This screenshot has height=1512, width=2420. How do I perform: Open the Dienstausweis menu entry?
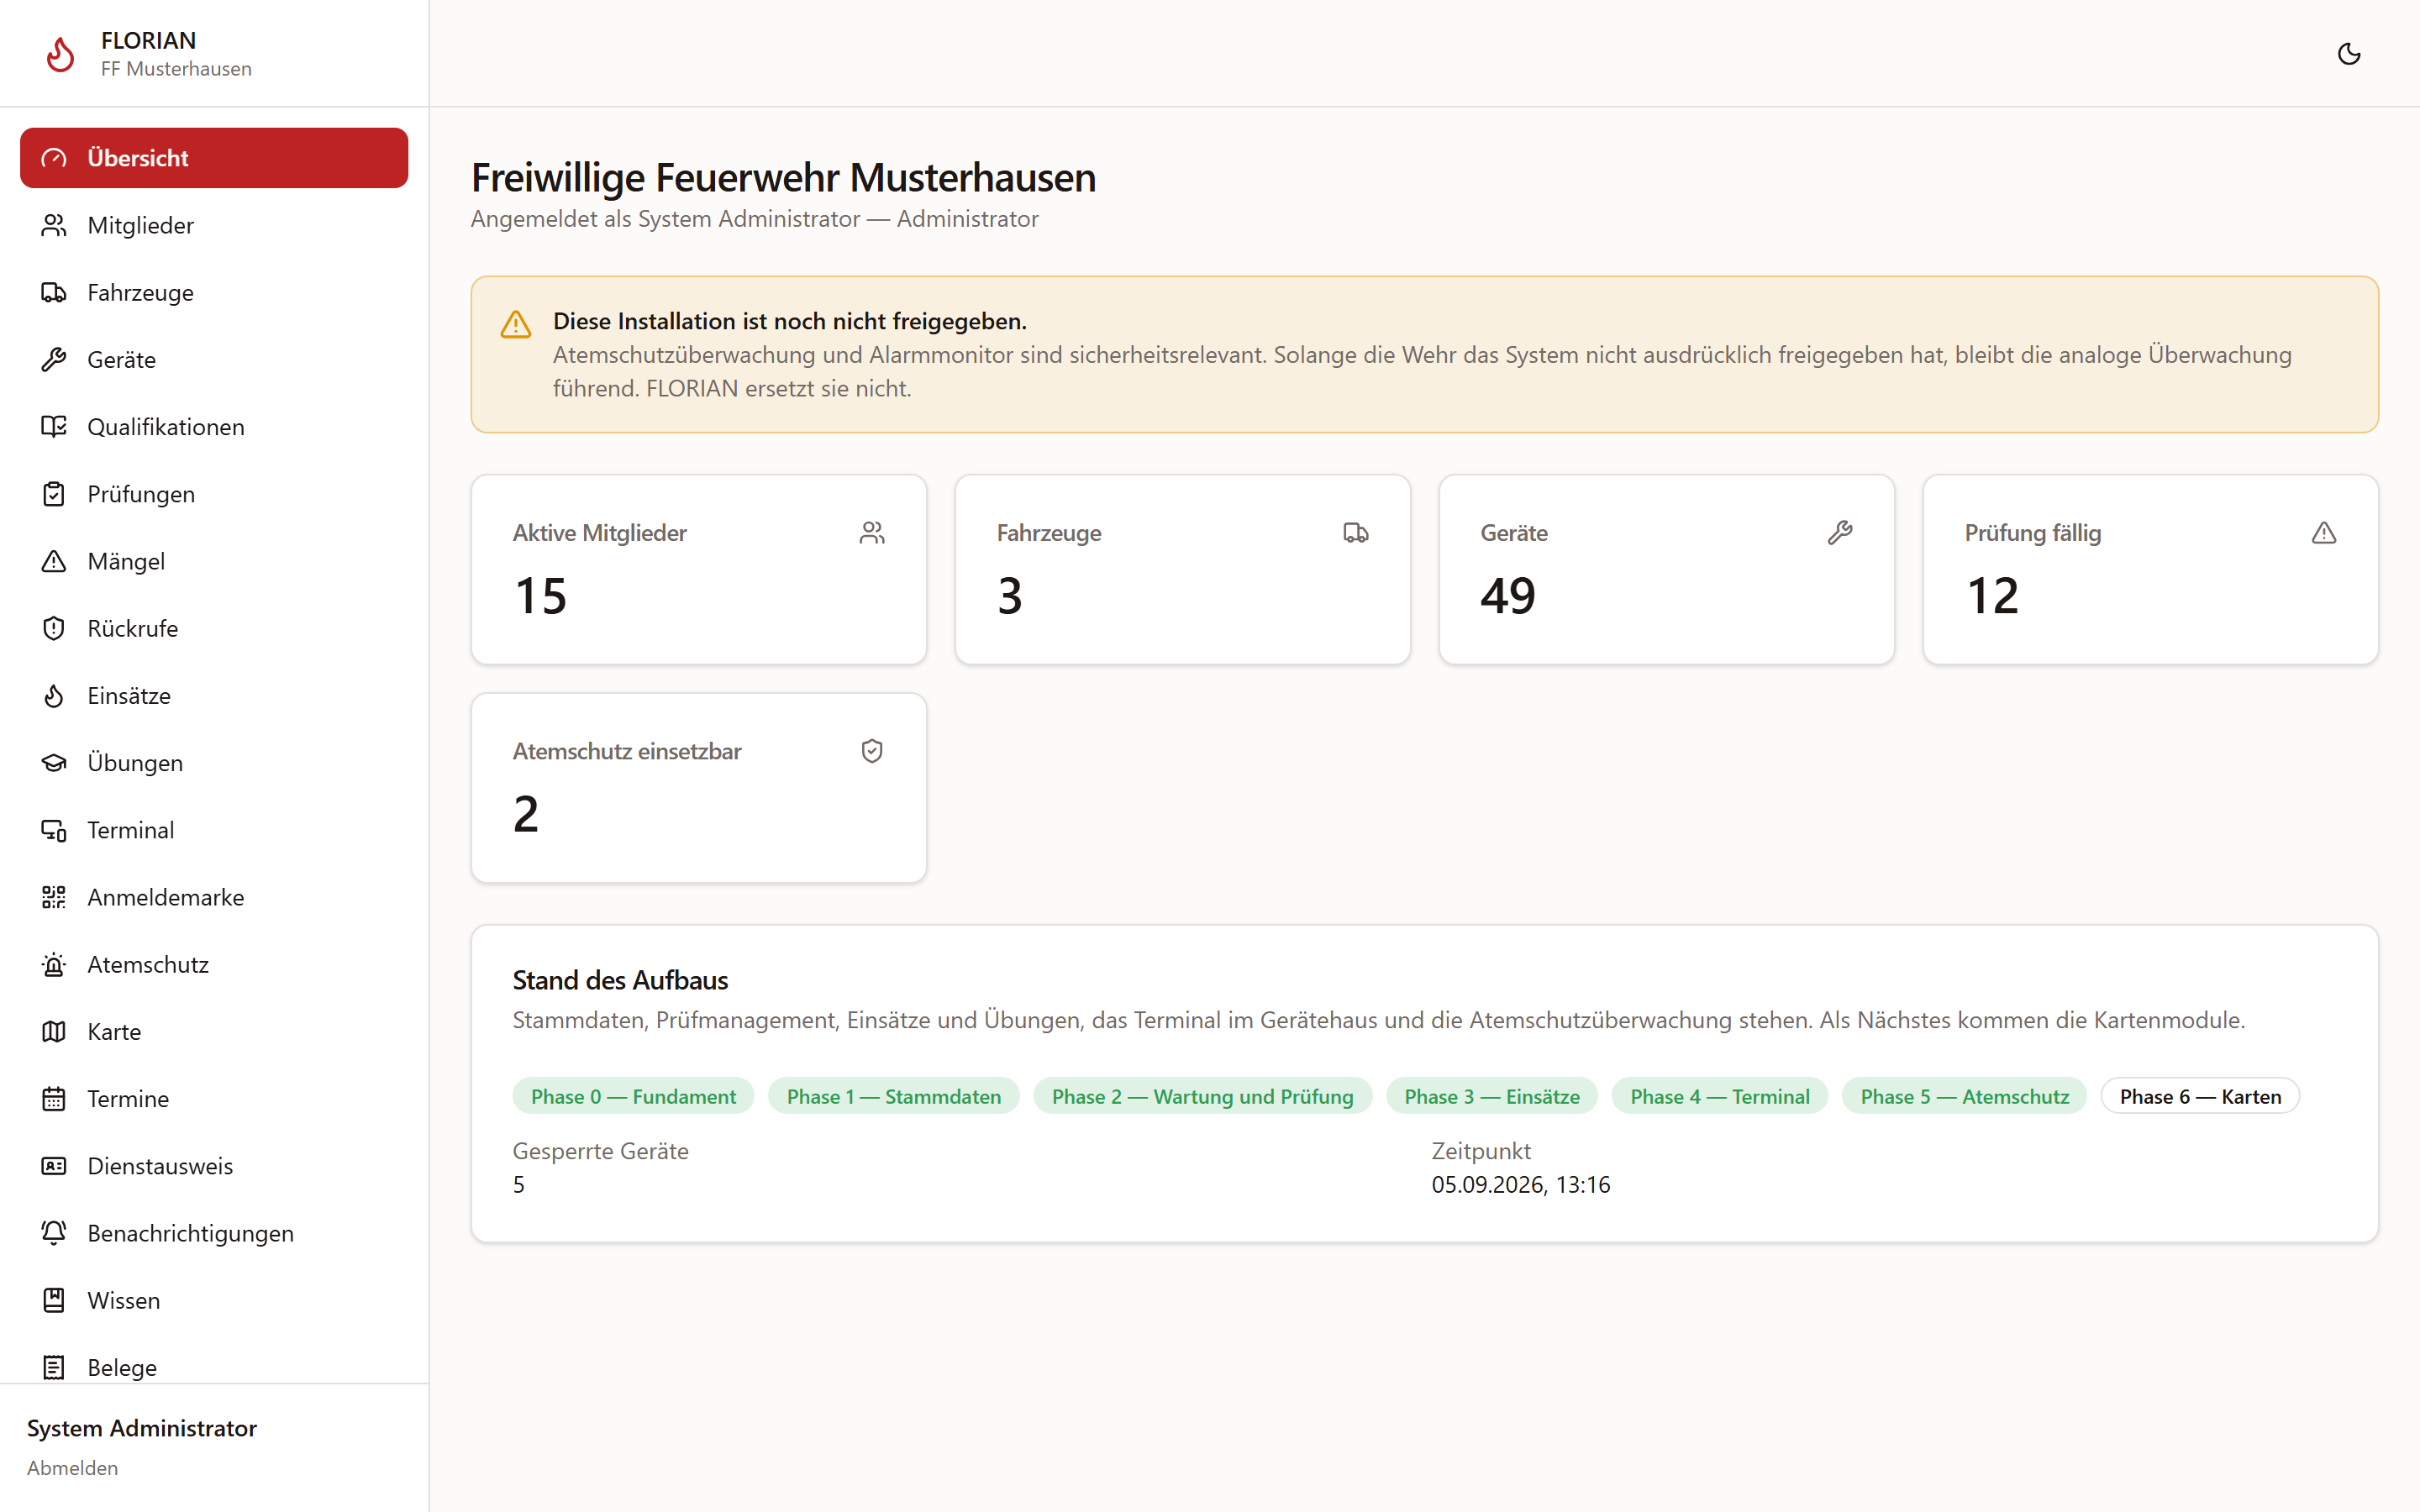point(214,1166)
